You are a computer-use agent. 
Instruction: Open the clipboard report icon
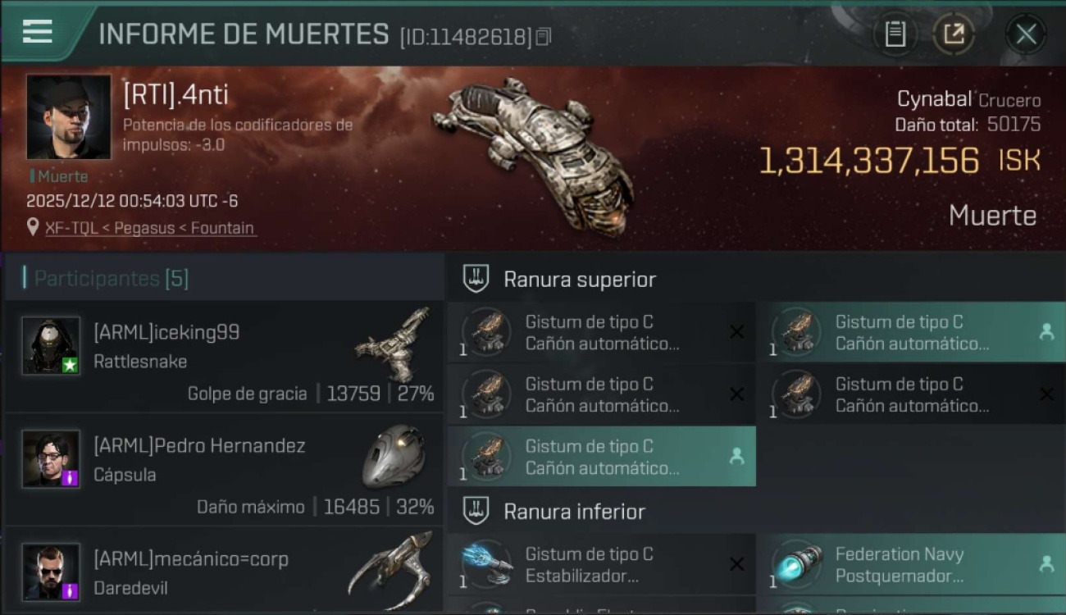tap(895, 34)
